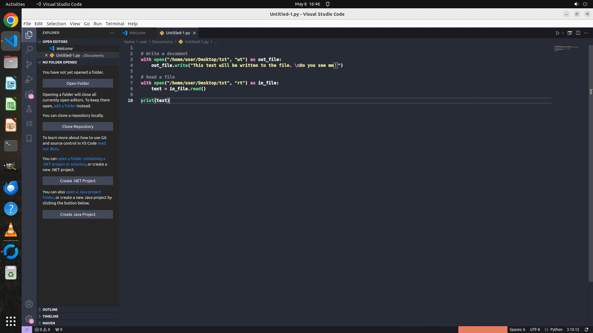Open run options dropdown arrow

tap(563, 33)
